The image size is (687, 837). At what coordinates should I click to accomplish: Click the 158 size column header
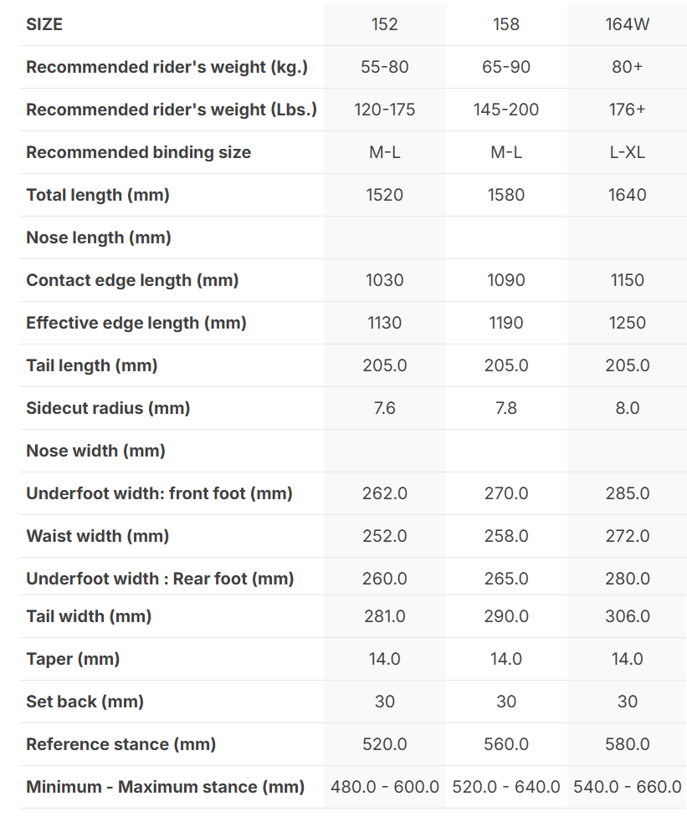[506, 24]
